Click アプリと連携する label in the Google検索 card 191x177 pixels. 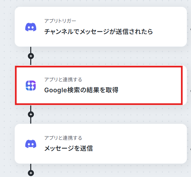click(63, 79)
